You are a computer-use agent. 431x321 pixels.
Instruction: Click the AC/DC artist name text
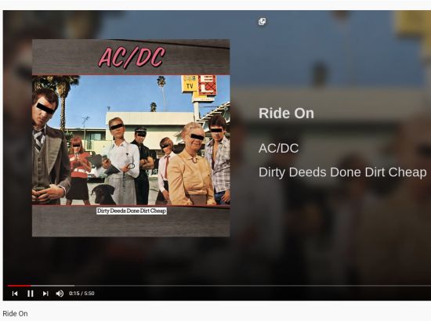click(x=278, y=148)
